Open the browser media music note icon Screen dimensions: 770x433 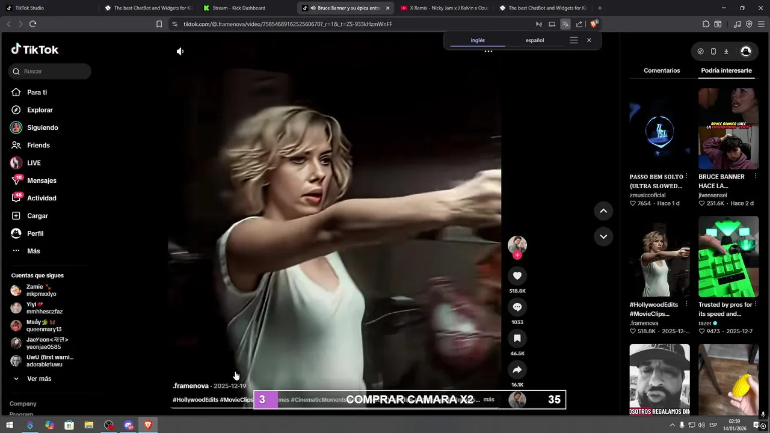[738, 24]
